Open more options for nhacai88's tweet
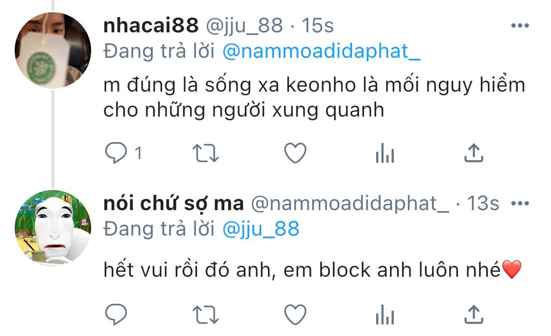This screenshot has height=336, width=551. 520,25
